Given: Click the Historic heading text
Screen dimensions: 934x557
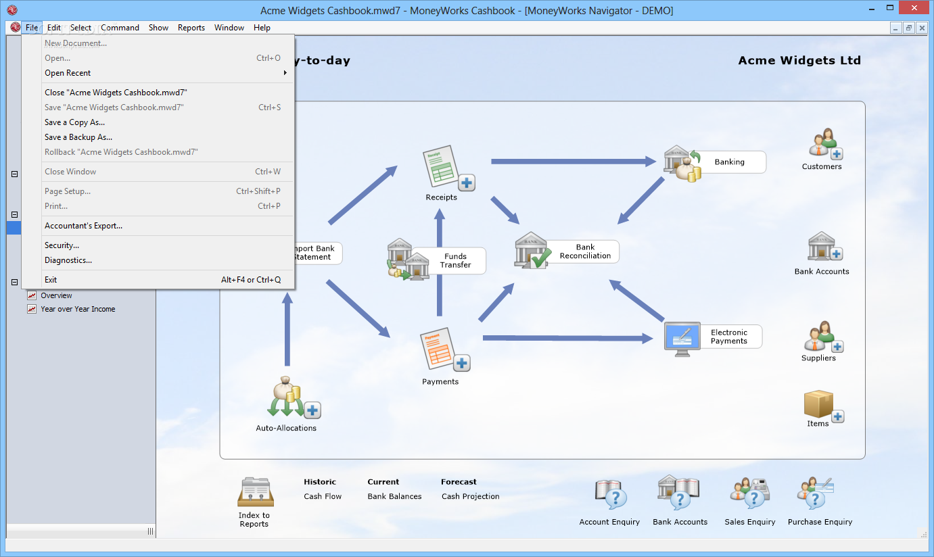Looking at the screenshot, I should coord(320,482).
